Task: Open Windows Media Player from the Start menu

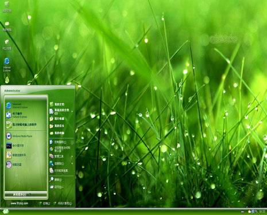Action: coord(19,136)
